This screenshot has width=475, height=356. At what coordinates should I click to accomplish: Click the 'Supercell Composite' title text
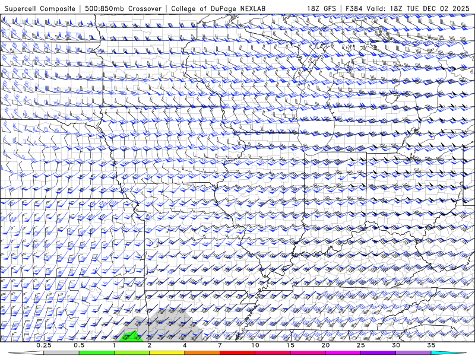40,8
